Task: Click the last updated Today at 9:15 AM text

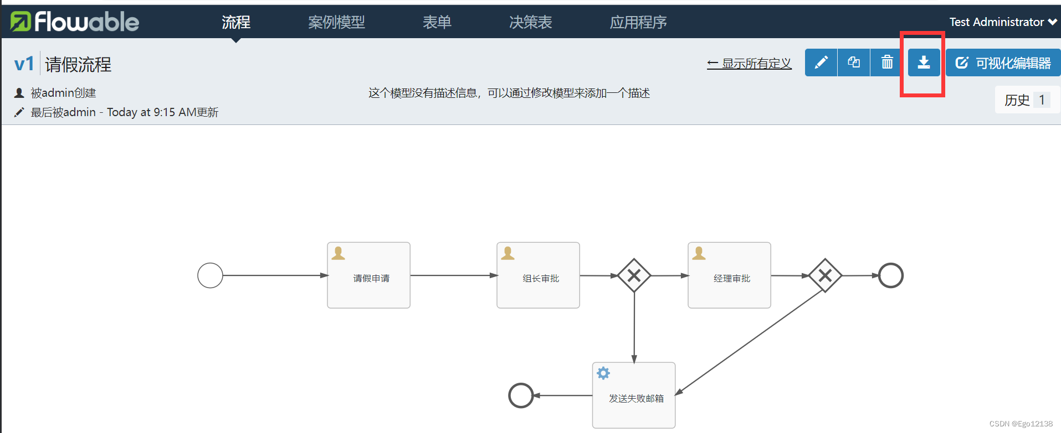Action: 124,112
